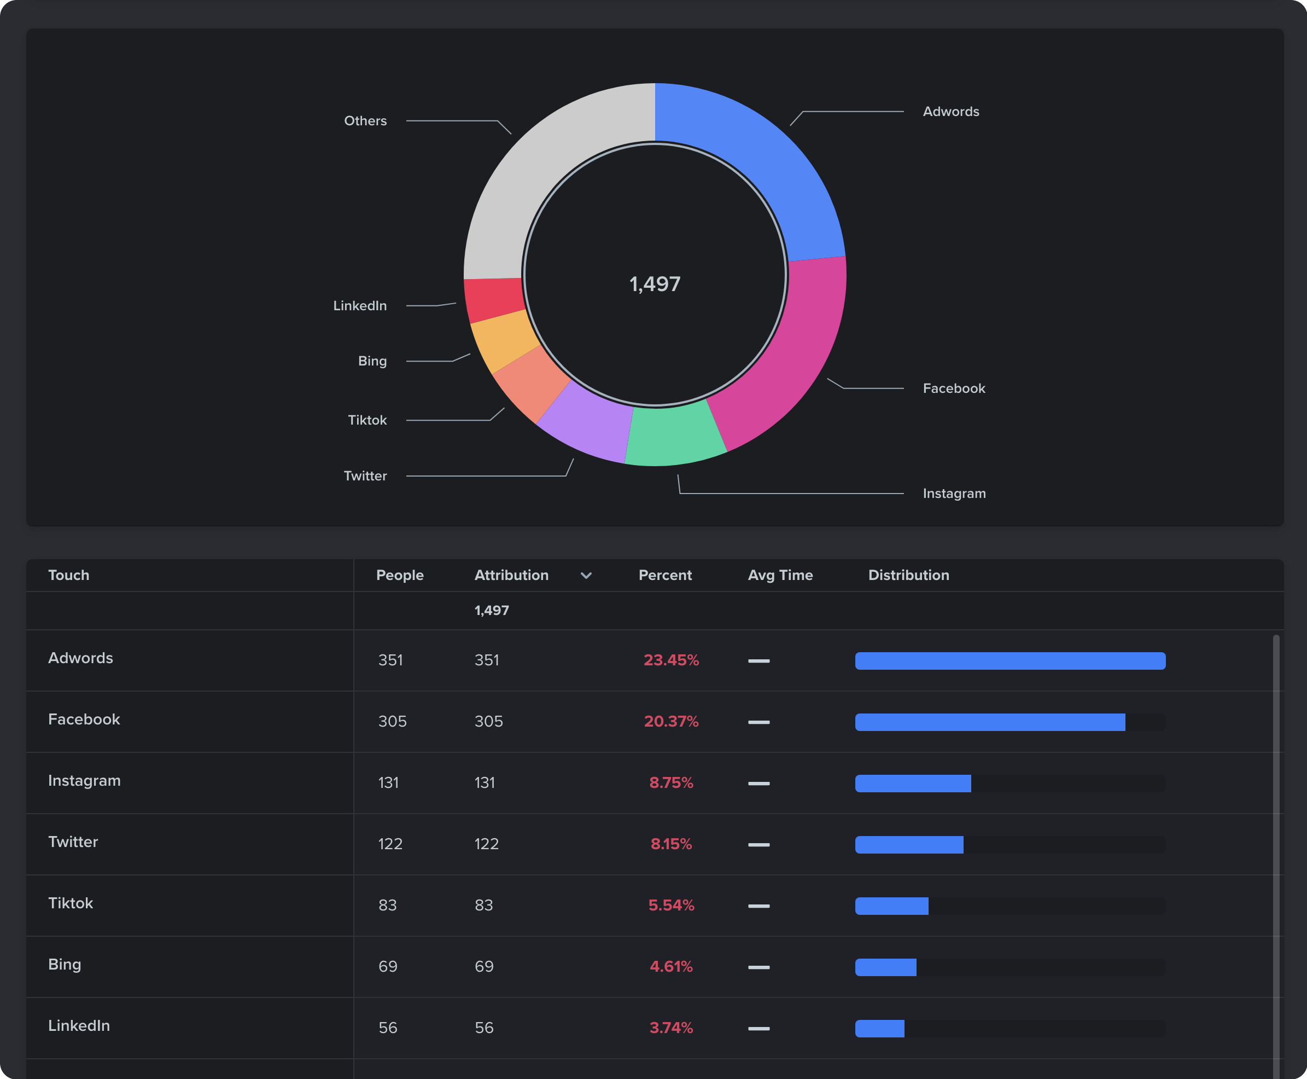Click the 3.74% percent value

pyautogui.click(x=671, y=1028)
